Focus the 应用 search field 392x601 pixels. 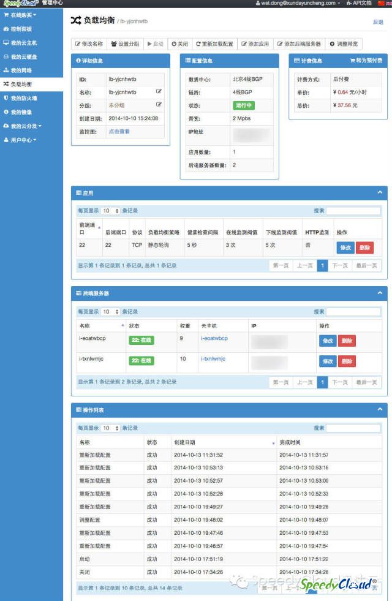click(353, 211)
